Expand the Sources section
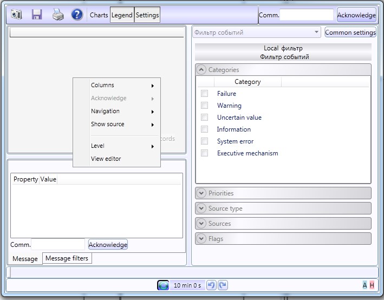 pyautogui.click(x=201, y=223)
